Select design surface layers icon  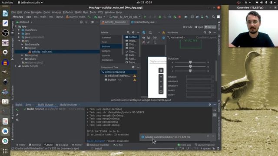click(144, 32)
